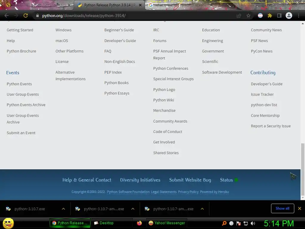305x229 pixels.
Task: Open Submit Website Bug footer link
Action: [190, 180]
